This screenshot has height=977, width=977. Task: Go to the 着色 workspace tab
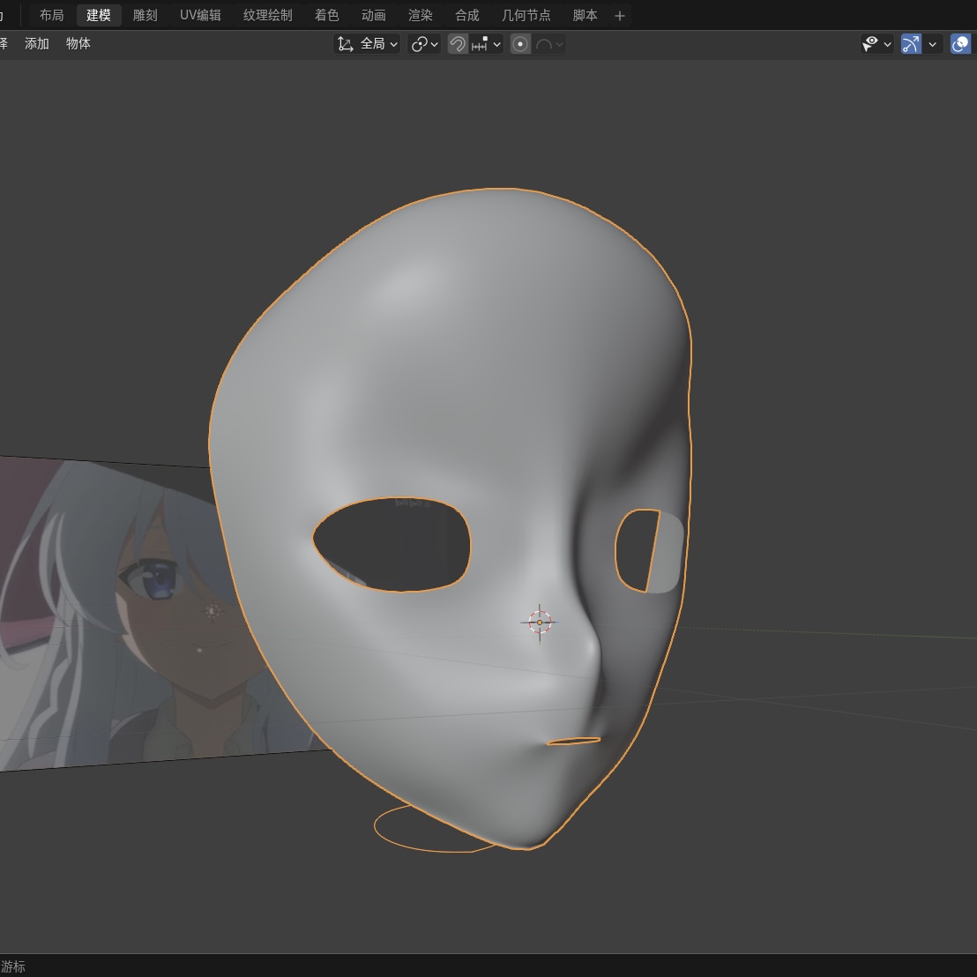326,16
